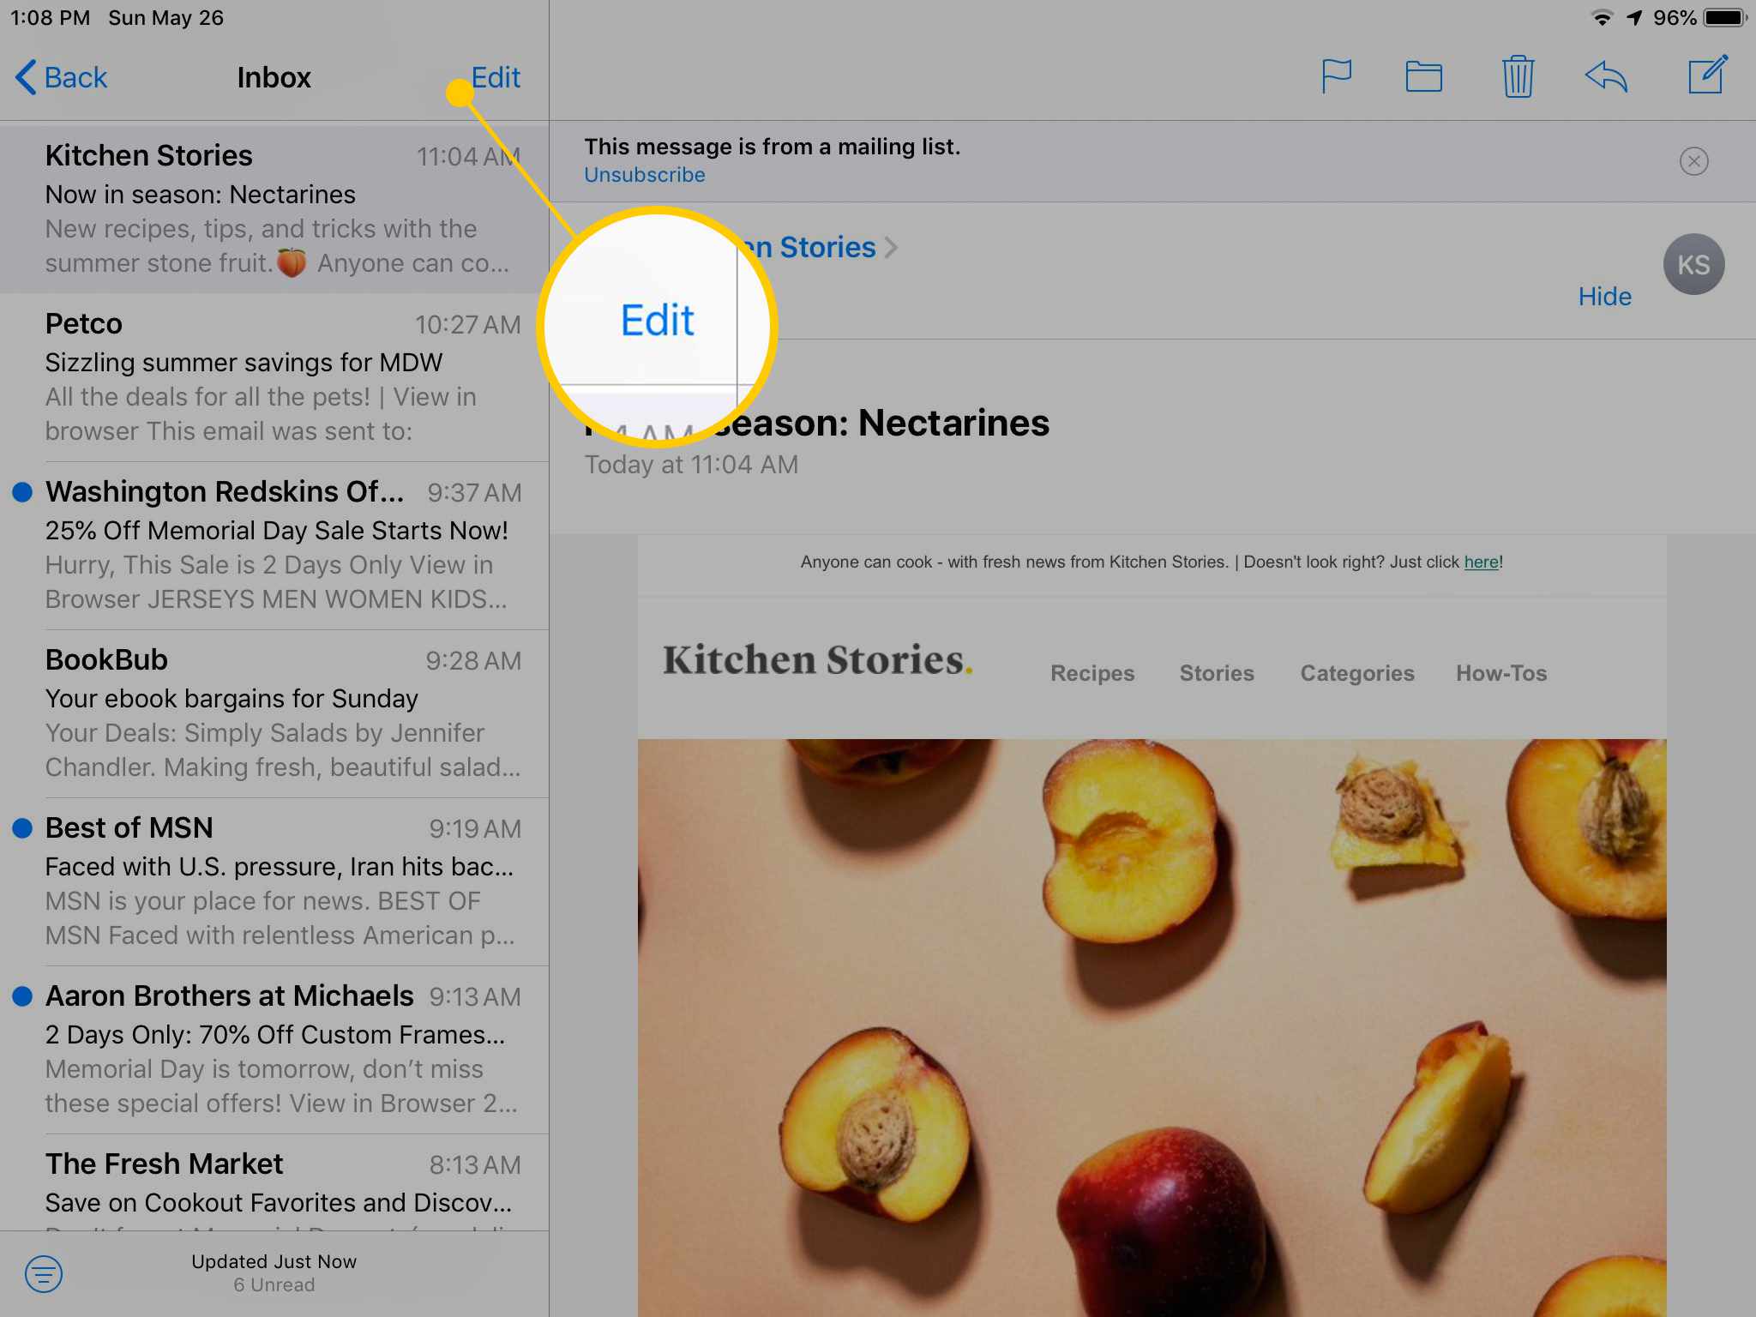Click the Unsubscribe link
Viewport: 1756px width, 1317px height.
tap(644, 175)
